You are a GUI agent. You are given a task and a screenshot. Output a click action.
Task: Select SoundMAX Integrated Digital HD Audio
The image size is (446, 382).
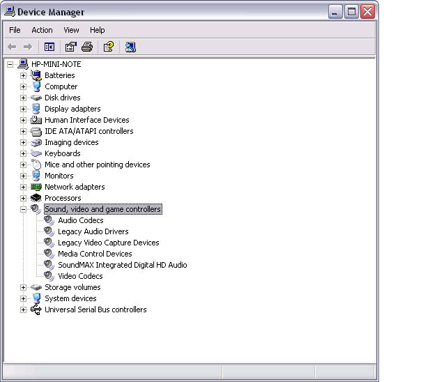(123, 265)
